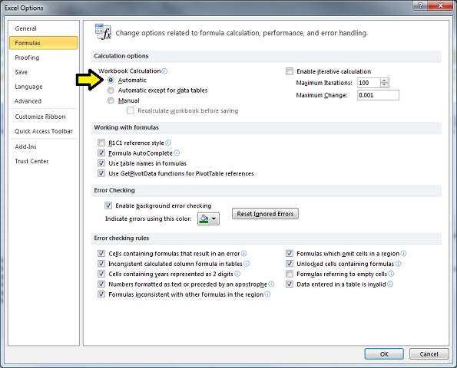The height and width of the screenshot is (368, 457).
Task: Click into the Maximum Change input field
Action: [379, 95]
